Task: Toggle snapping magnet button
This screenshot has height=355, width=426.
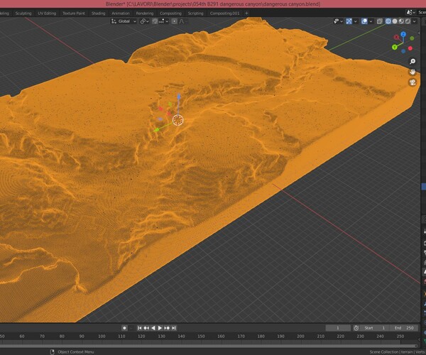Action: 155,21
